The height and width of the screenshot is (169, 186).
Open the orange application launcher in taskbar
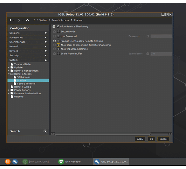coord(8,162)
